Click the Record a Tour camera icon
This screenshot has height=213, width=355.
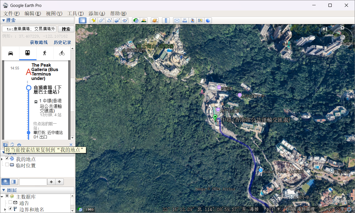click(125, 20)
